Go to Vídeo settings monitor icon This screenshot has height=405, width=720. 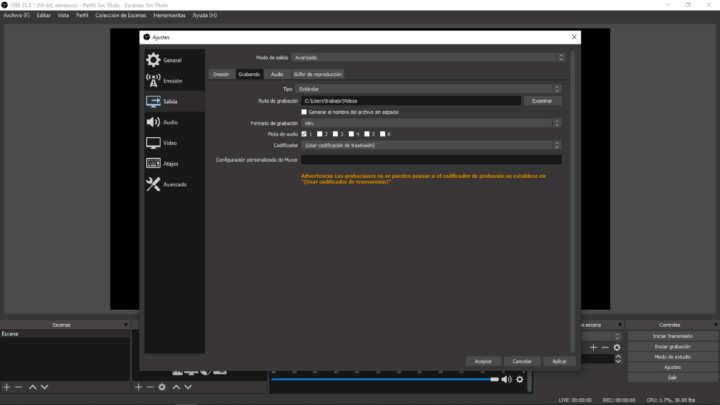(153, 143)
